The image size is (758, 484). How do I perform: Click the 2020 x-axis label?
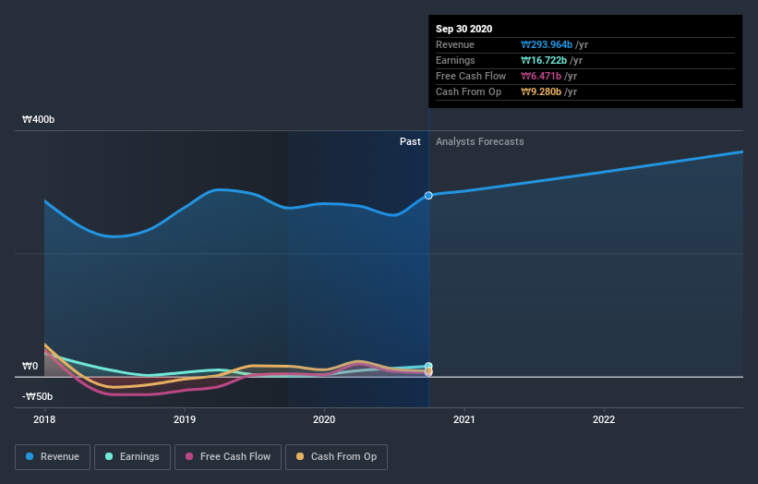point(324,419)
